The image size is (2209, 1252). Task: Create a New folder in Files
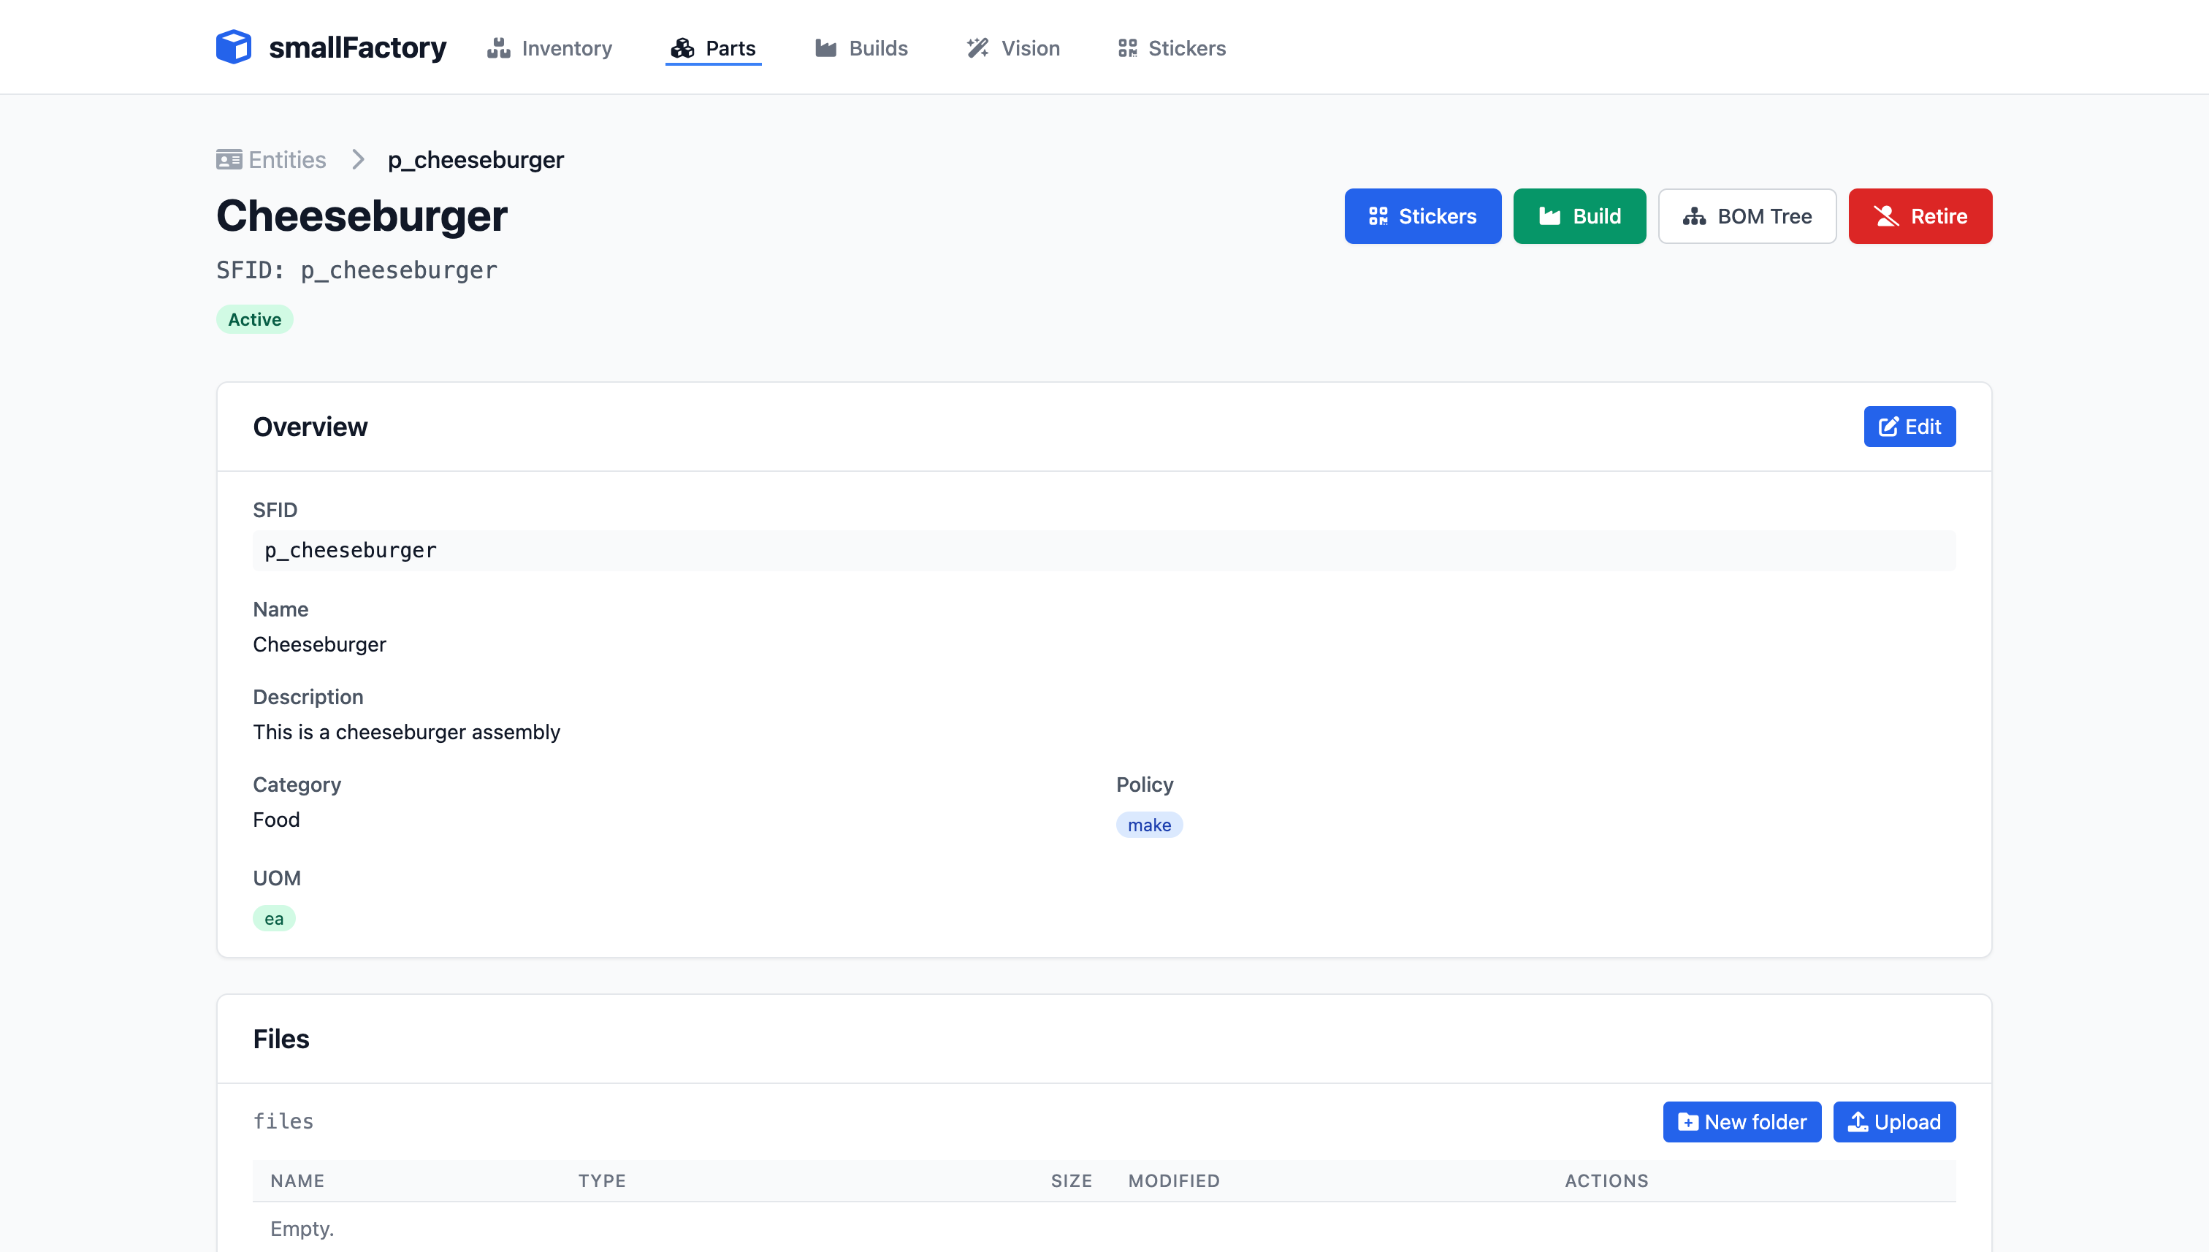[1741, 1122]
